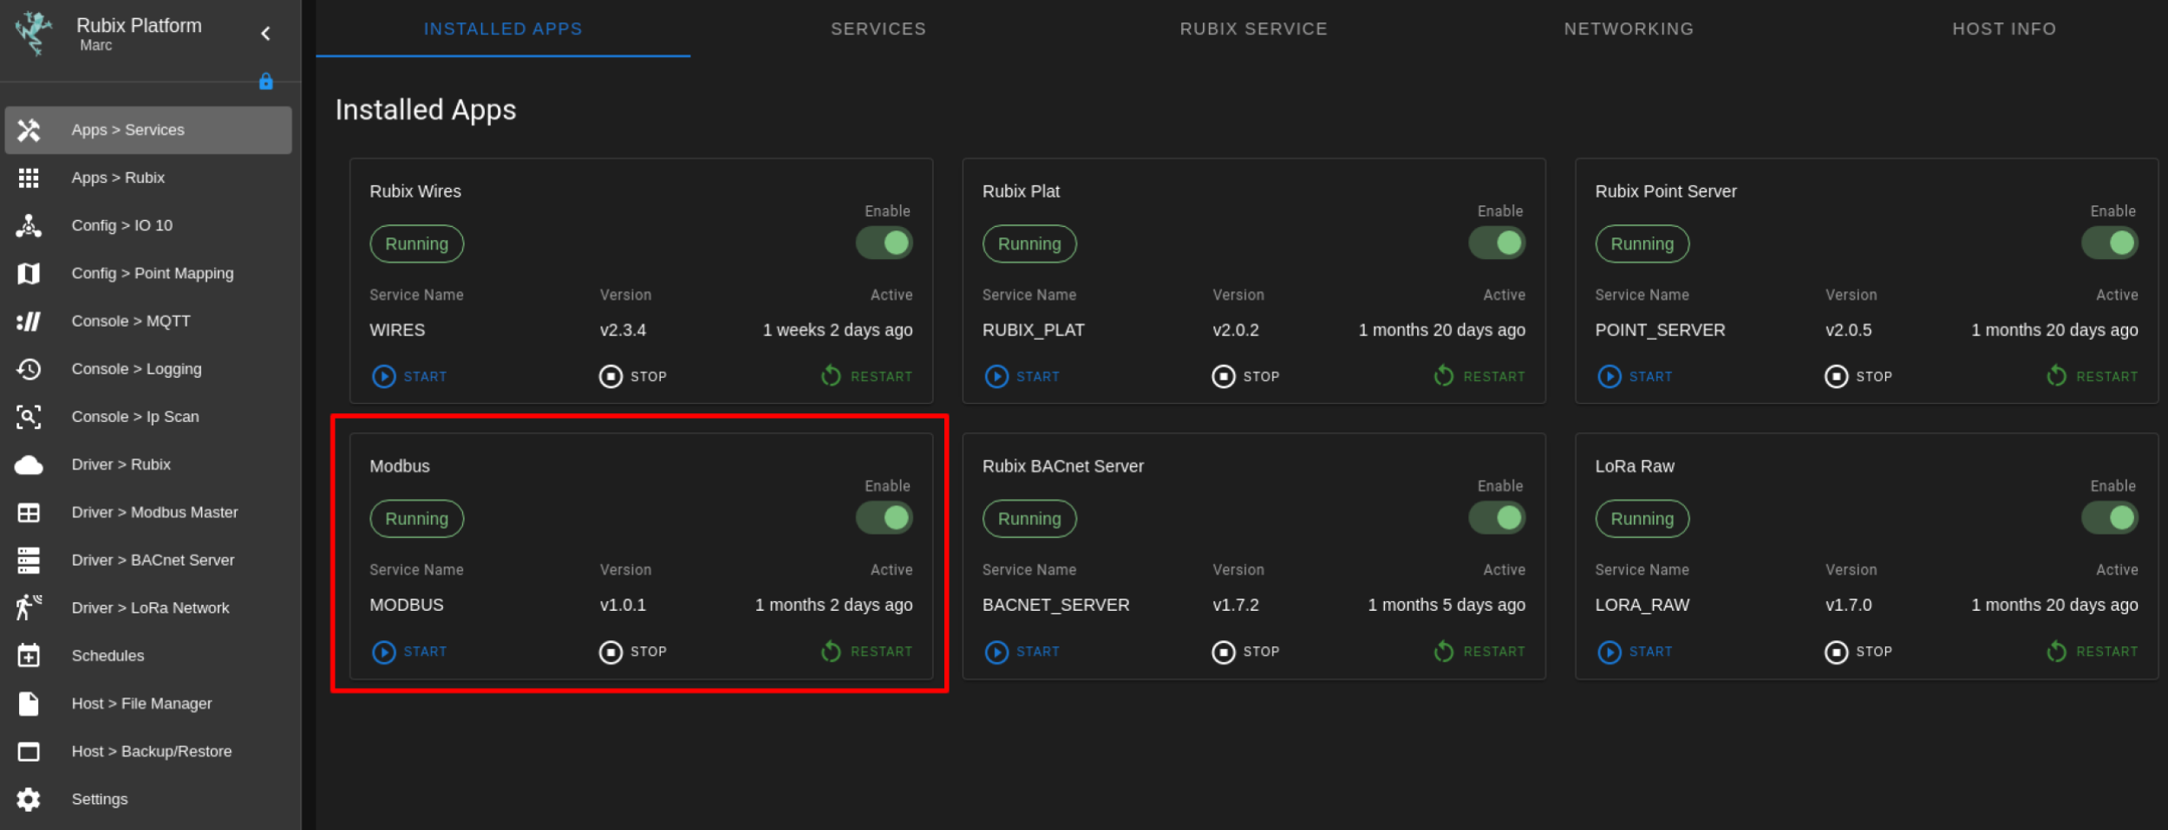Image resolution: width=2168 pixels, height=830 pixels.
Task: Click Console > Logging history icon
Action: [x=29, y=369]
